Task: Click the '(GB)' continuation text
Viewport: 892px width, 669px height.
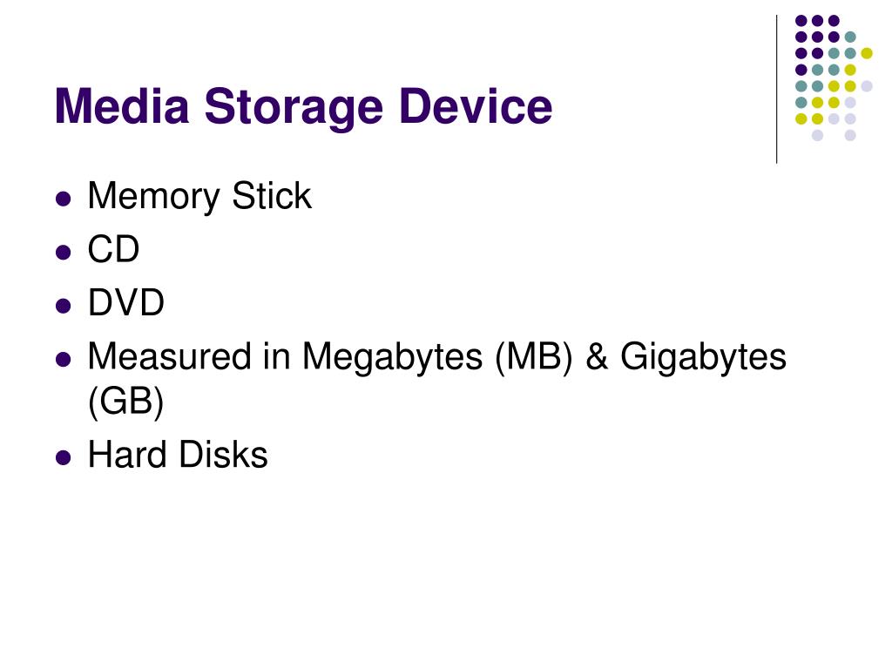Action: (x=125, y=402)
